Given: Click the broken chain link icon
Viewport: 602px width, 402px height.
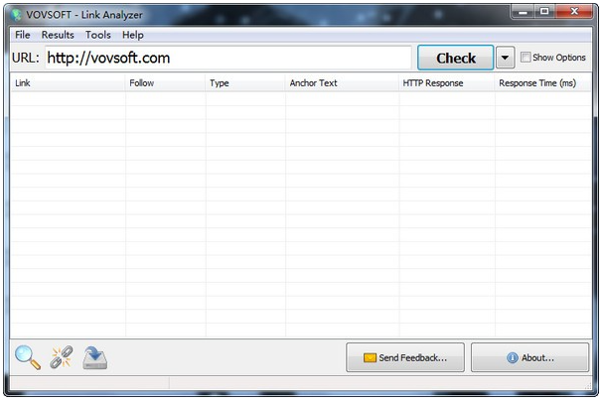Looking at the screenshot, I should pos(62,357).
